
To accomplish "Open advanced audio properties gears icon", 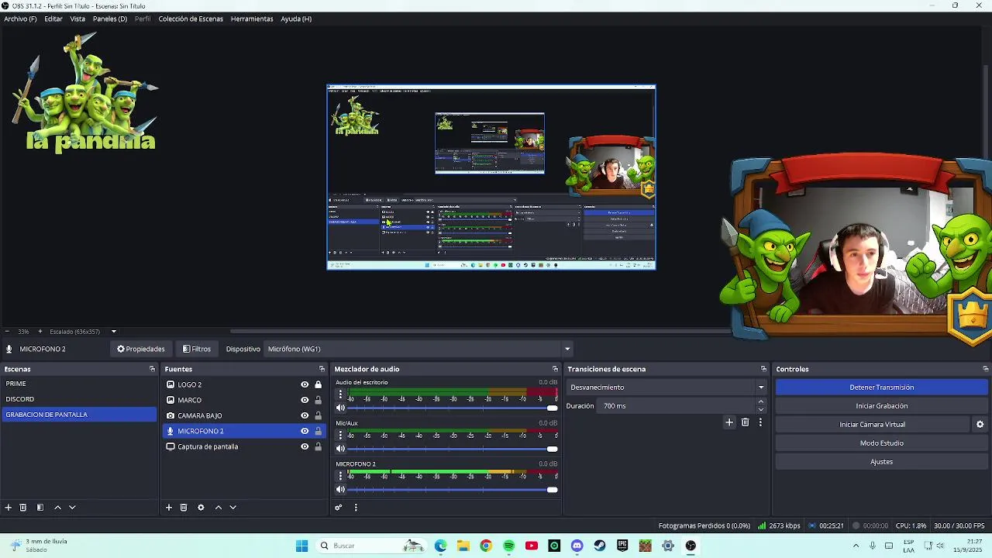I will 339,508.
